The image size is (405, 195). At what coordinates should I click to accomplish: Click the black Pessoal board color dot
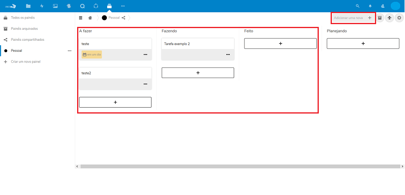tap(104, 18)
